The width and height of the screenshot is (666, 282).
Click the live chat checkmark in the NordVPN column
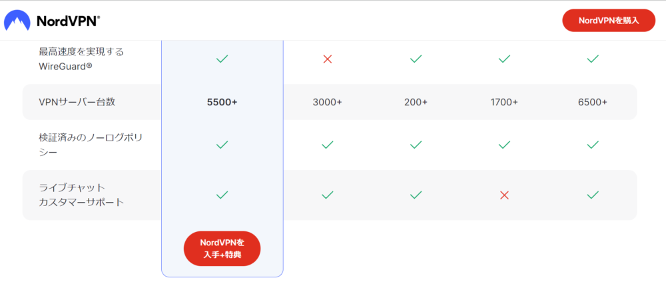tap(222, 195)
